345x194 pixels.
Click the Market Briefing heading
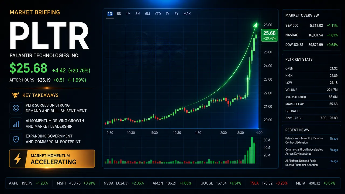tap(35, 12)
